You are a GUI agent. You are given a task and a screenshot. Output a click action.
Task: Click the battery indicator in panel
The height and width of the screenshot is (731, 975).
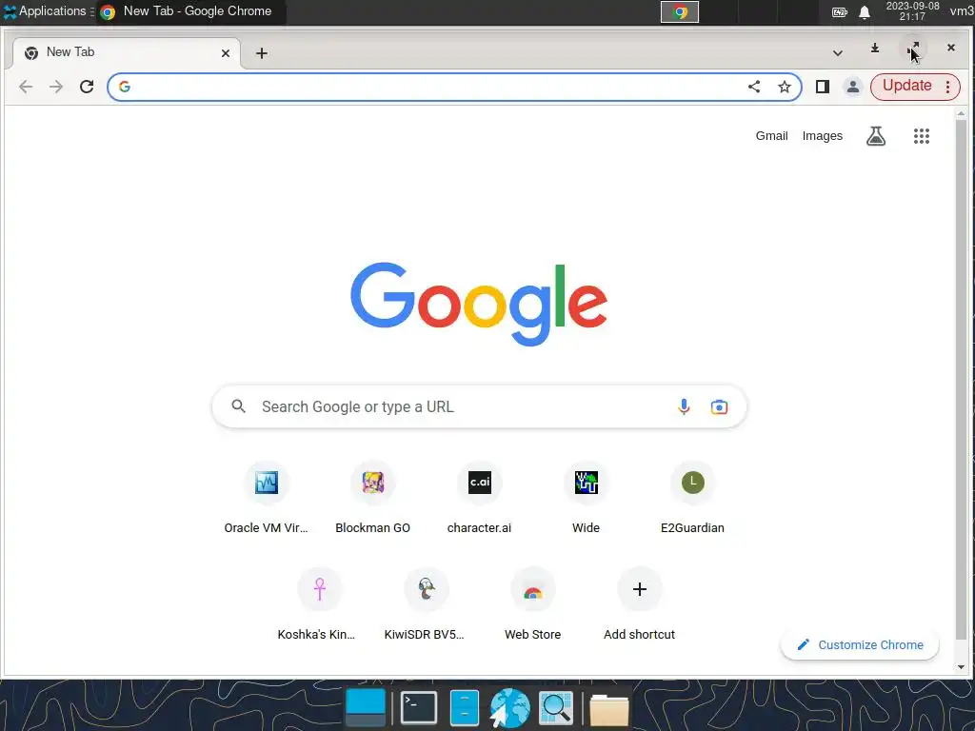[840, 12]
